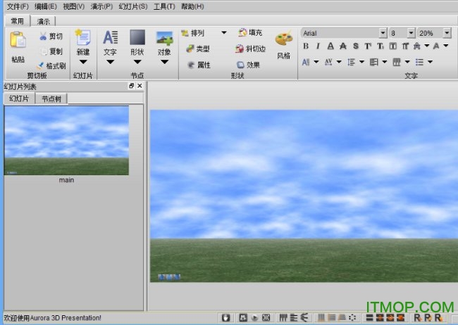The height and width of the screenshot is (325, 458).
Task: Expand the Text (文字) dropdown arrow
Action: (x=110, y=62)
